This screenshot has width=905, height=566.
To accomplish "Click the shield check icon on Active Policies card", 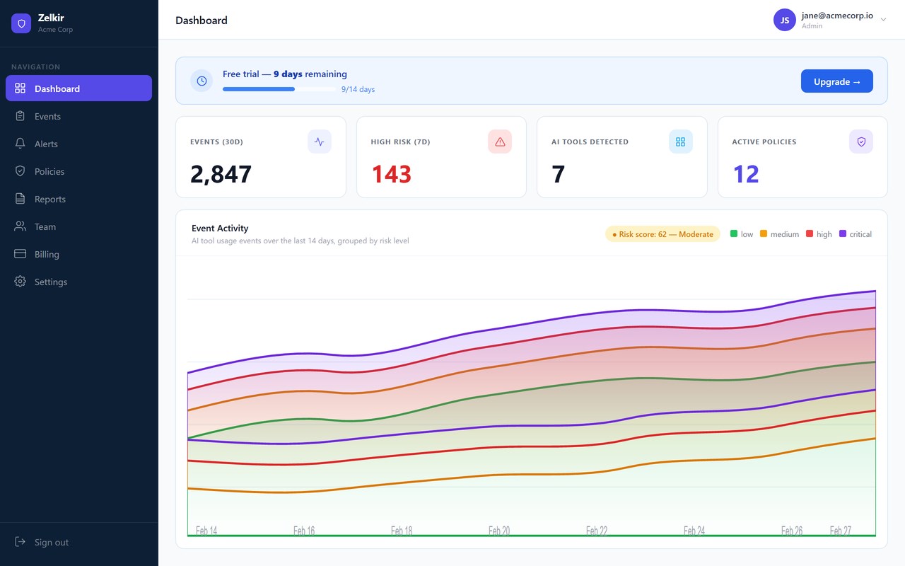I will tap(861, 141).
